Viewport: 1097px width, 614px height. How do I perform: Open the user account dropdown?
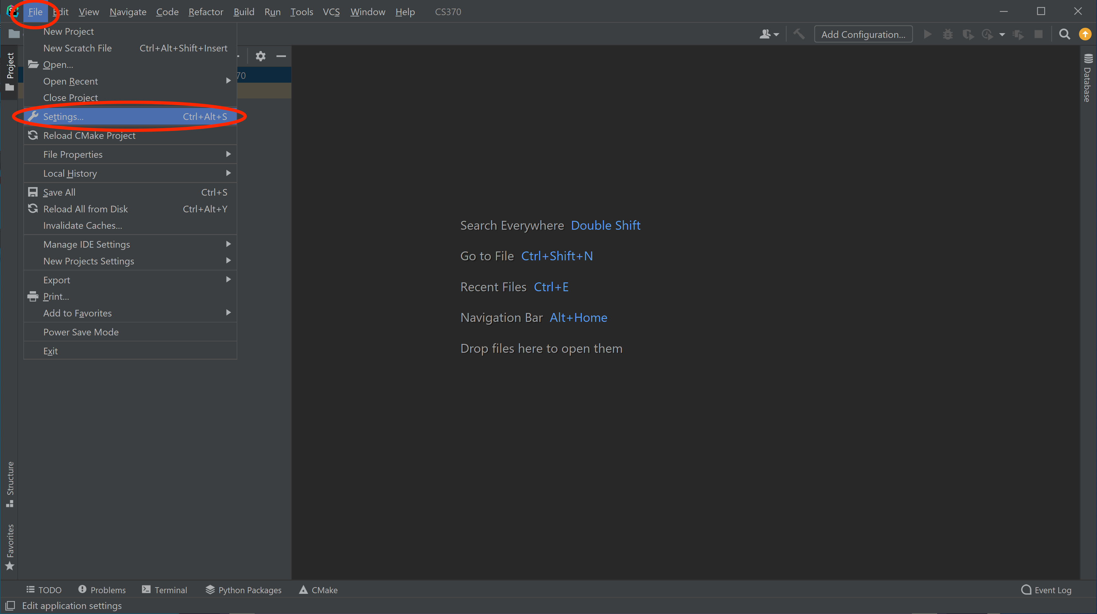(769, 34)
